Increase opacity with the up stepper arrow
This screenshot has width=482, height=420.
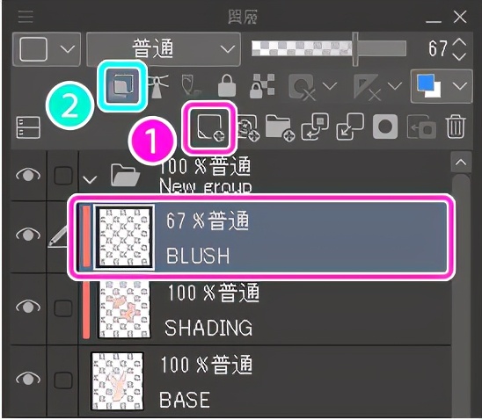pyautogui.click(x=459, y=42)
